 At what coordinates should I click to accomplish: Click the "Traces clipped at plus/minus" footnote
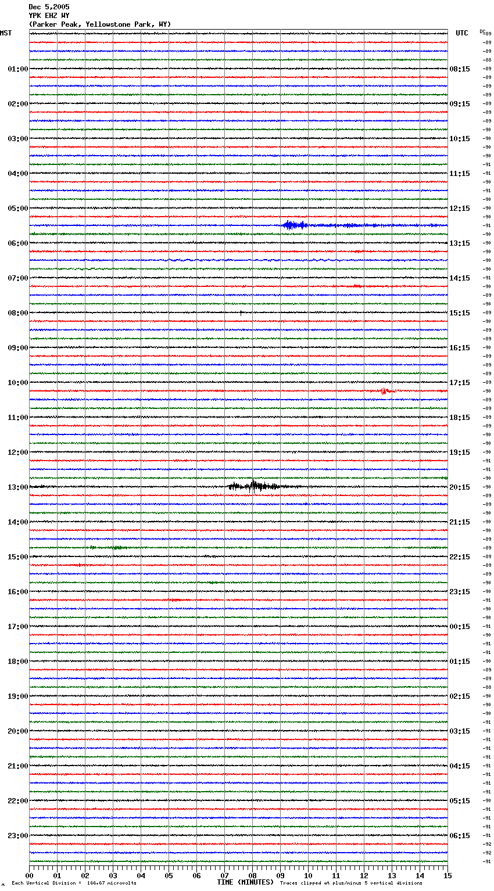point(351,883)
